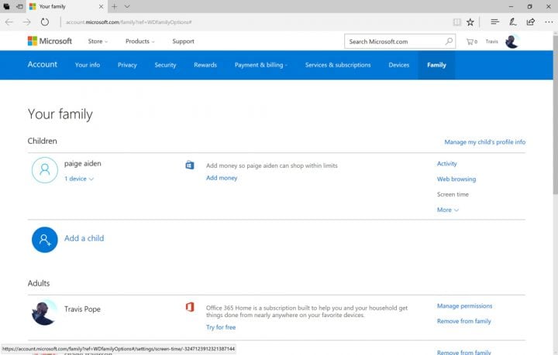Open the Devices tab

click(x=399, y=65)
